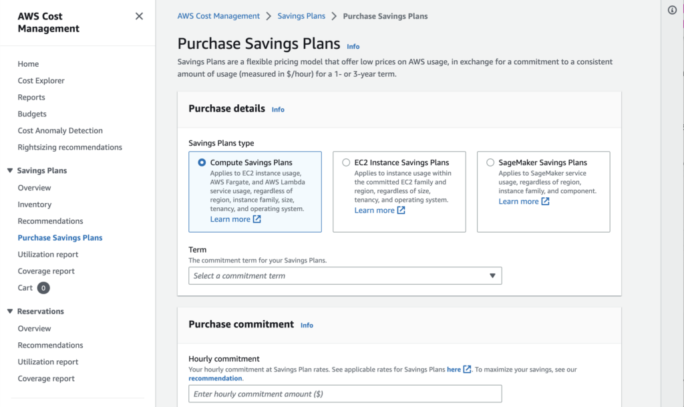This screenshot has height=407, width=684.
Task: Click external link icon beside EC2 Instance Learn more
Action: coord(401,211)
